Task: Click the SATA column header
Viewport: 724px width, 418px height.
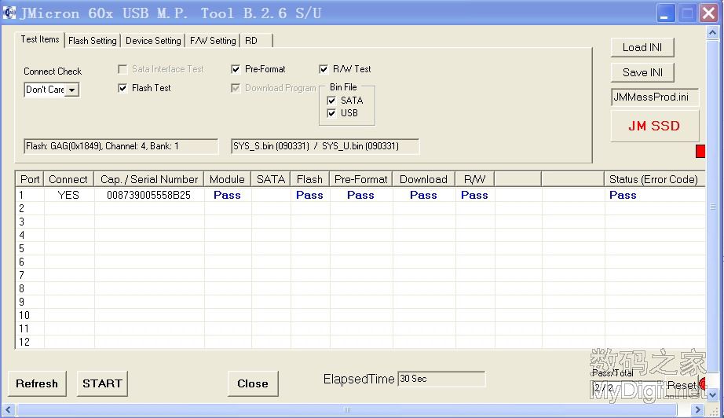Action: [271, 179]
